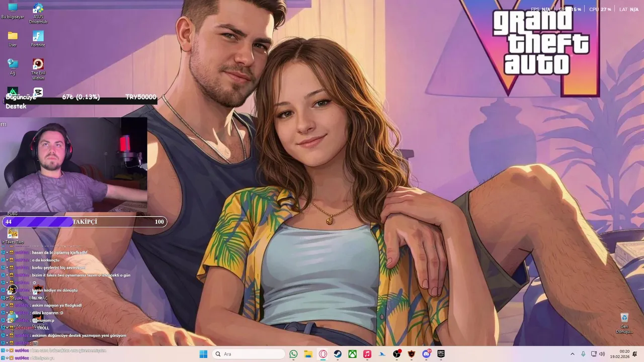644x362 pixels.
Task: Click the 67₺ (0.13%) donation amount
Action: [81, 97]
